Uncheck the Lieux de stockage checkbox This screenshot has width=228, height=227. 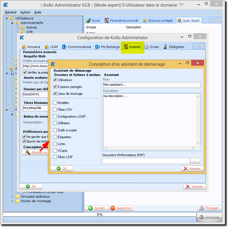(55, 94)
